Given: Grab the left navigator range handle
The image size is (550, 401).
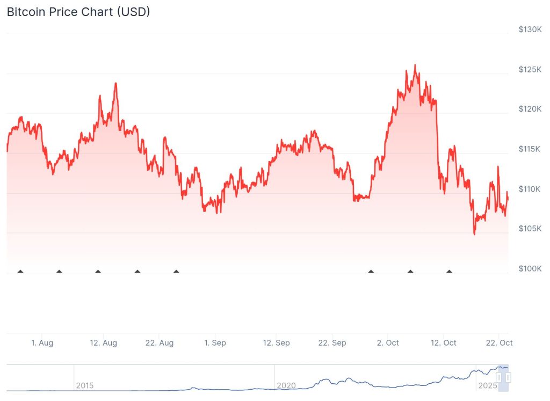Looking at the screenshot, I should coord(499,378).
